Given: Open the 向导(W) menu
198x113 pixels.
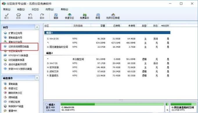Looking at the screenshot, I should point(50,9).
